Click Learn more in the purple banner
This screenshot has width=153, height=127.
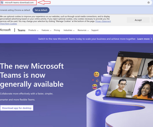(x=143, y=39)
